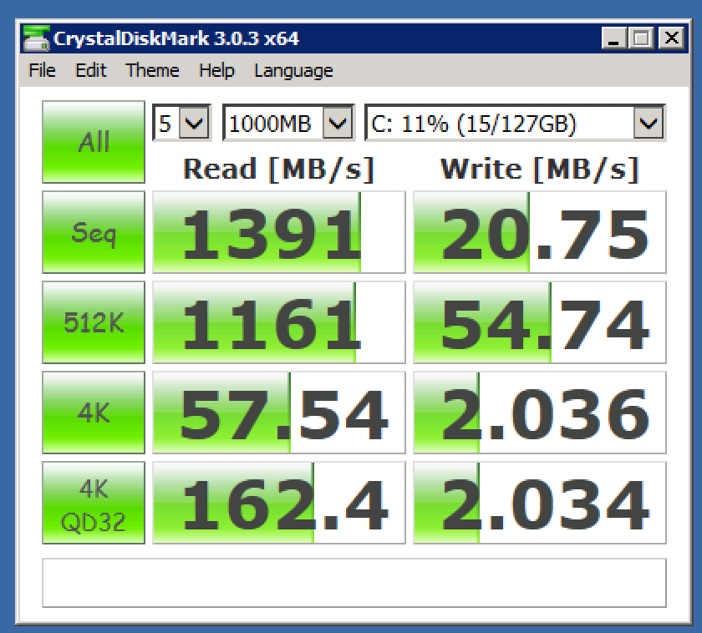The height and width of the screenshot is (633, 702).
Task: Click the CrystalDiskMark title bar app icon
Action: [36, 38]
